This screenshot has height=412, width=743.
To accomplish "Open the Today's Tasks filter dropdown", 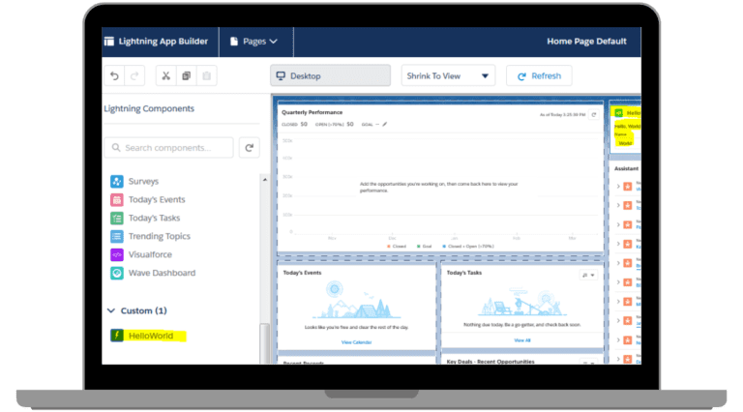I will coord(588,275).
